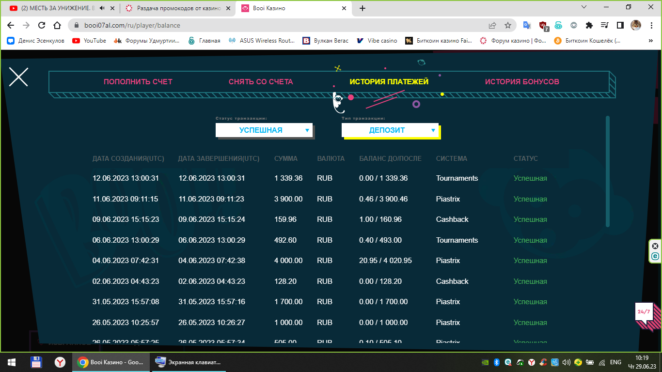Open the Vibe casino bookmark
Screen dimensions: 662x372
click(x=377, y=41)
